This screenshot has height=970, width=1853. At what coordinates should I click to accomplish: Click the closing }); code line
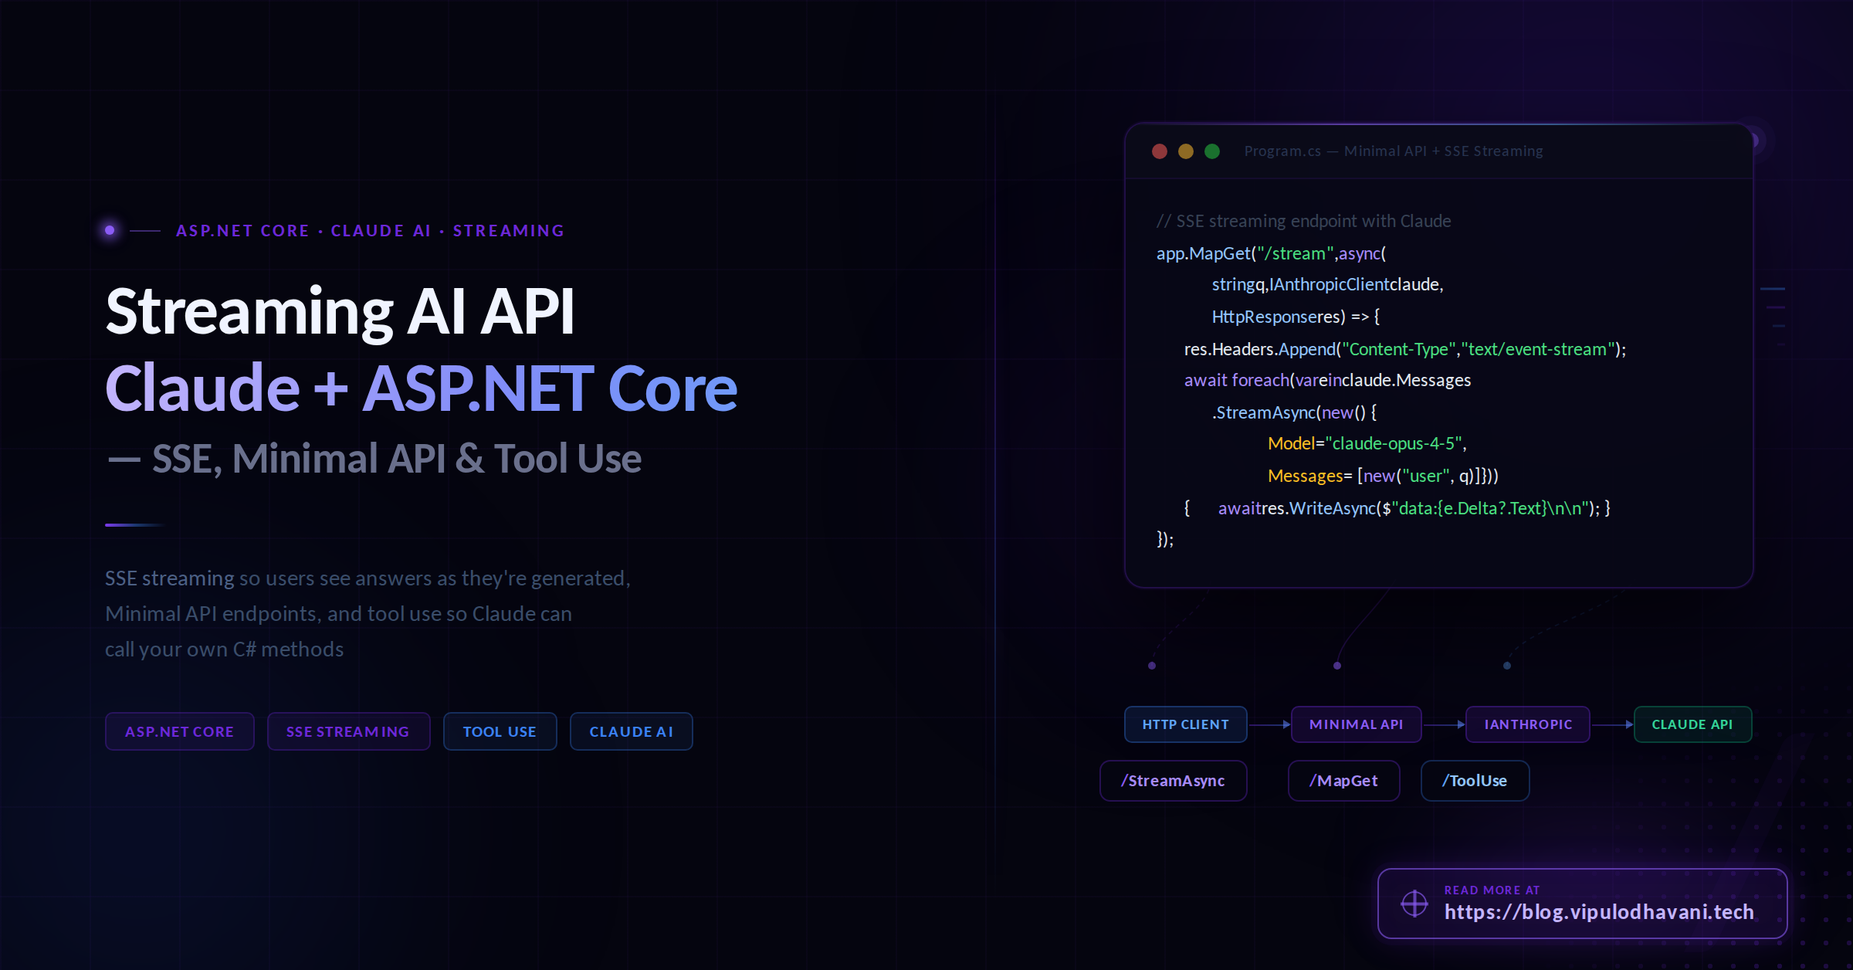tap(1165, 539)
